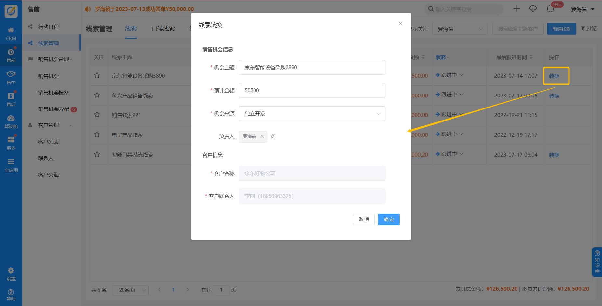Click the cloud download icon in header
Viewport: 602px width, 306px height.
[x=533, y=9]
